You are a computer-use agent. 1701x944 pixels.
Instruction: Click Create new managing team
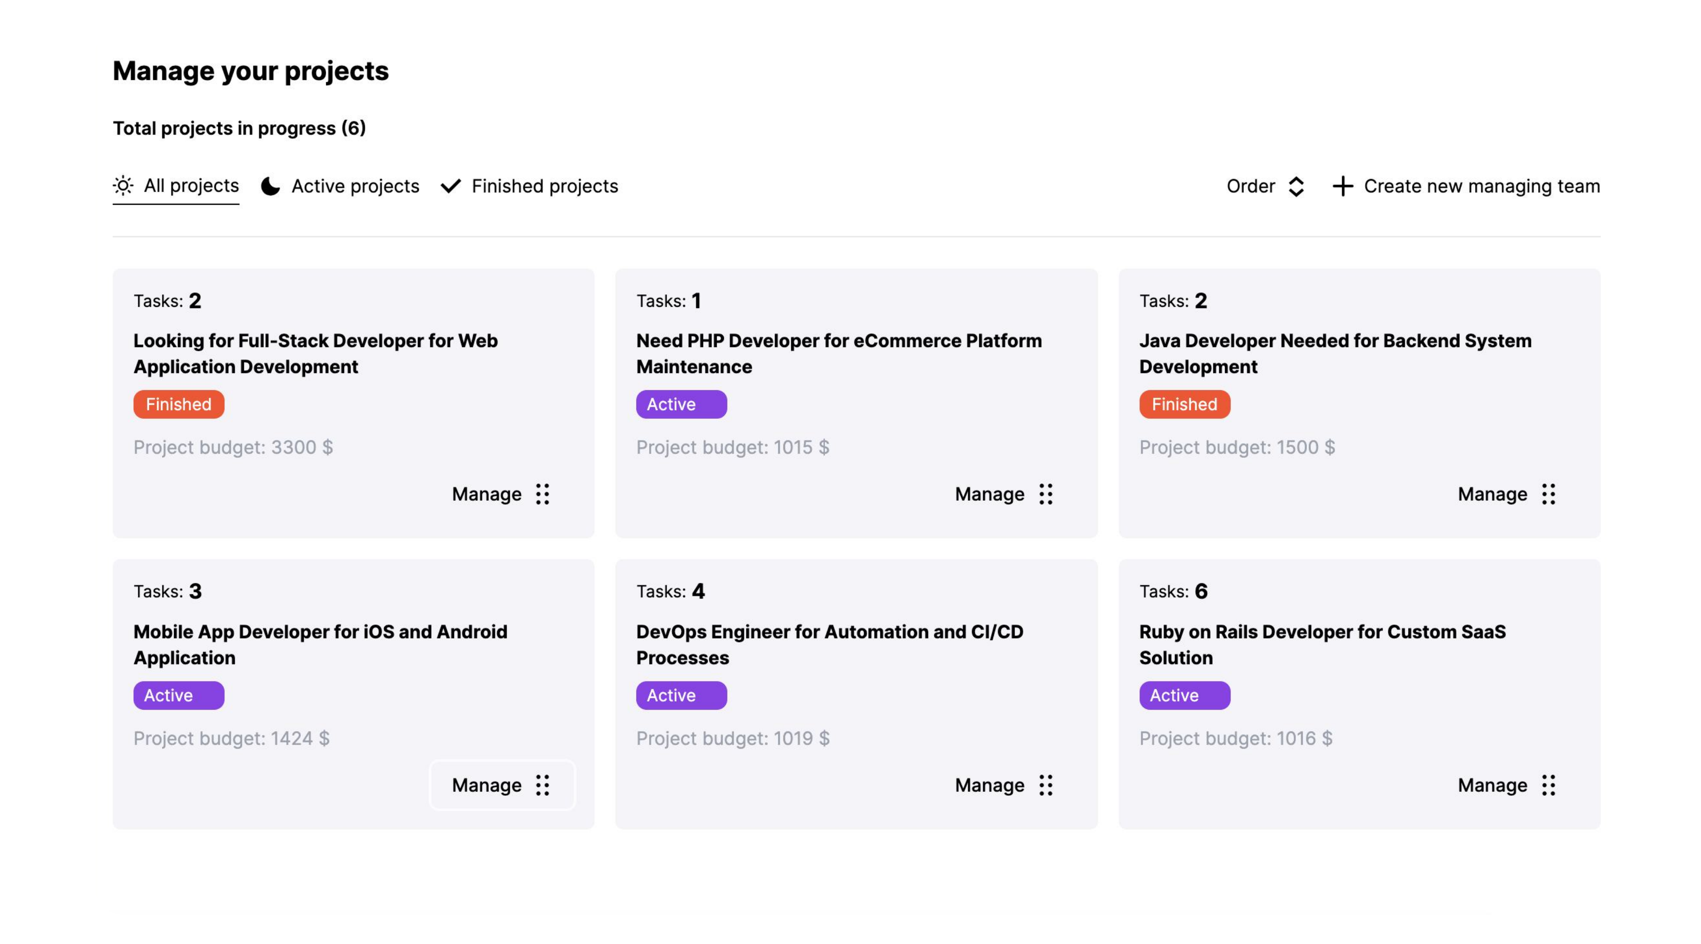click(x=1466, y=186)
